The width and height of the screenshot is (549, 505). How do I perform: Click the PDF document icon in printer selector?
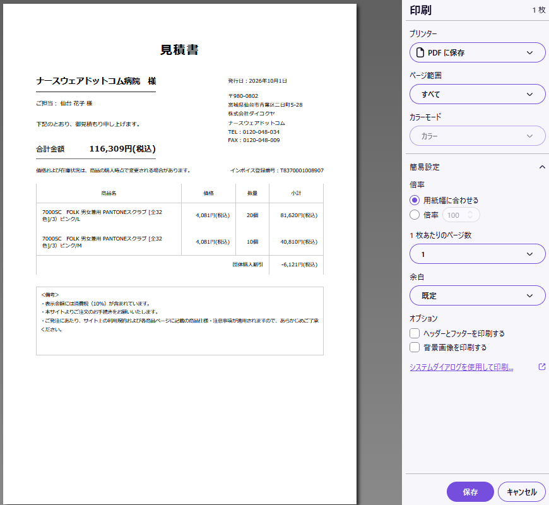[x=420, y=52]
